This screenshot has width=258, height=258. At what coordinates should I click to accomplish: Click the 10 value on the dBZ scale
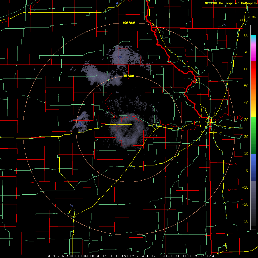[246, 154]
